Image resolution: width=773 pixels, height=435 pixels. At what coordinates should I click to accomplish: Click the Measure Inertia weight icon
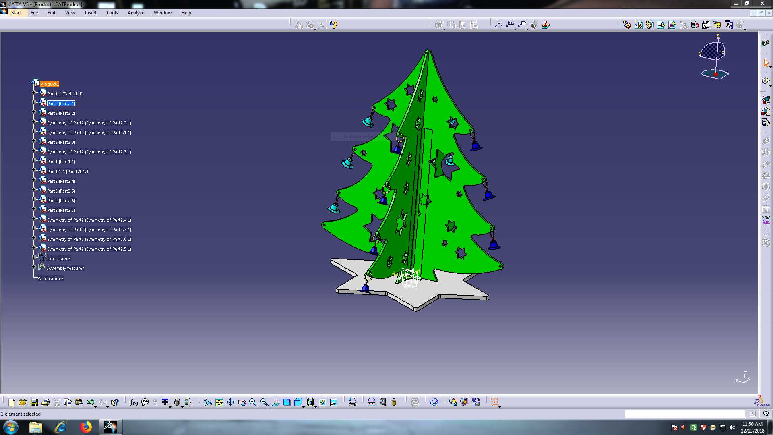[x=394, y=402]
